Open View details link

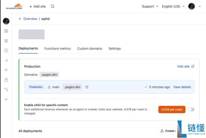[182, 87]
